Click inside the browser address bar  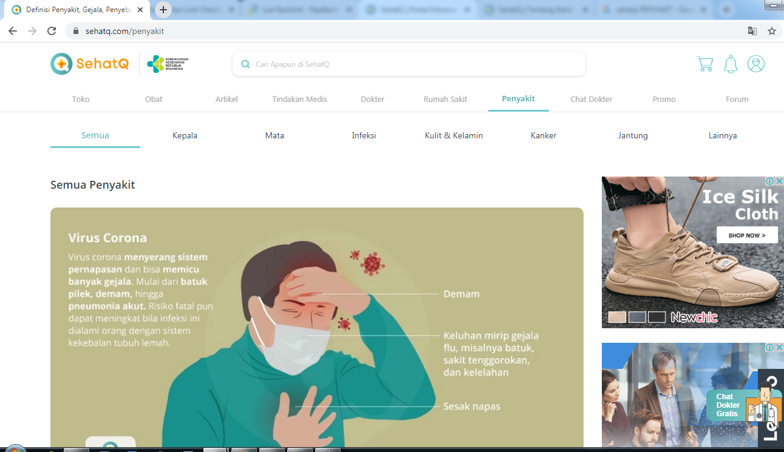(x=243, y=30)
